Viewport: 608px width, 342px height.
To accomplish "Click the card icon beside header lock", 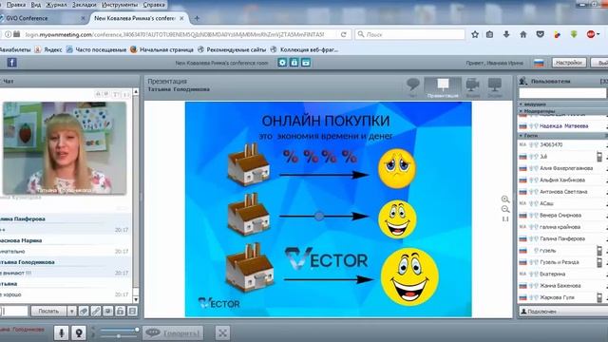I will point(306,63).
